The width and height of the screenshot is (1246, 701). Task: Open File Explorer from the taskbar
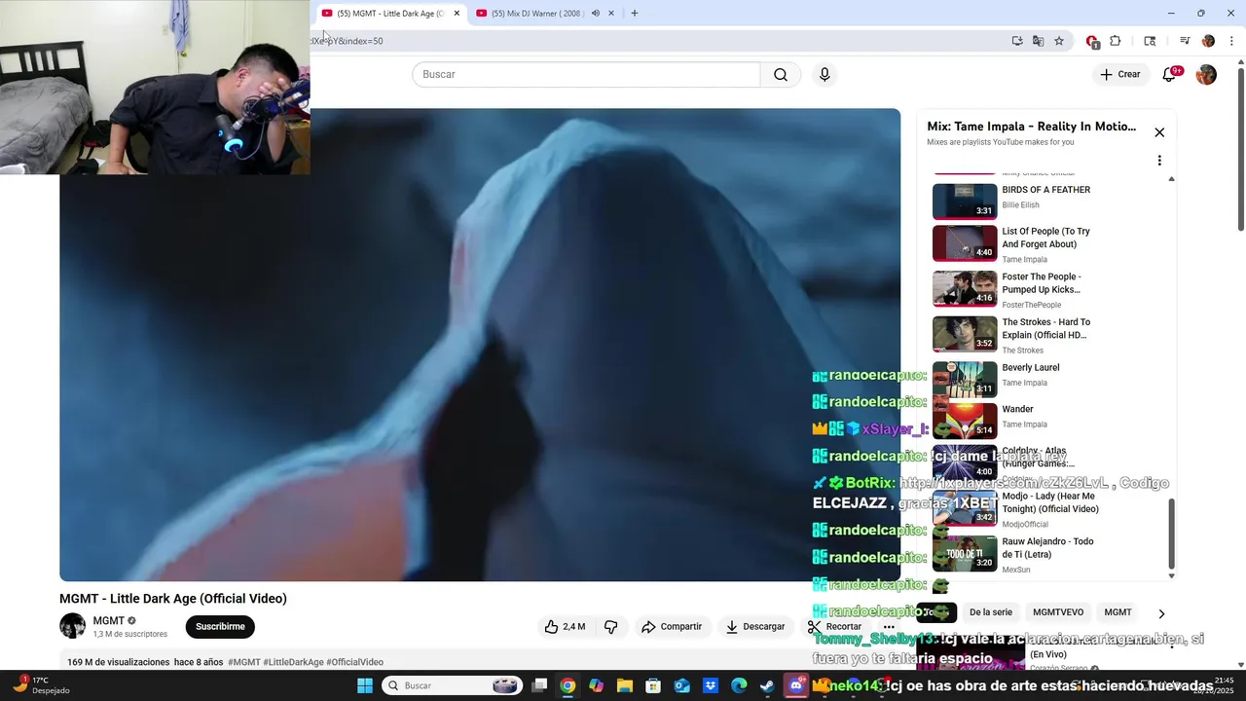click(x=625, y=685)
